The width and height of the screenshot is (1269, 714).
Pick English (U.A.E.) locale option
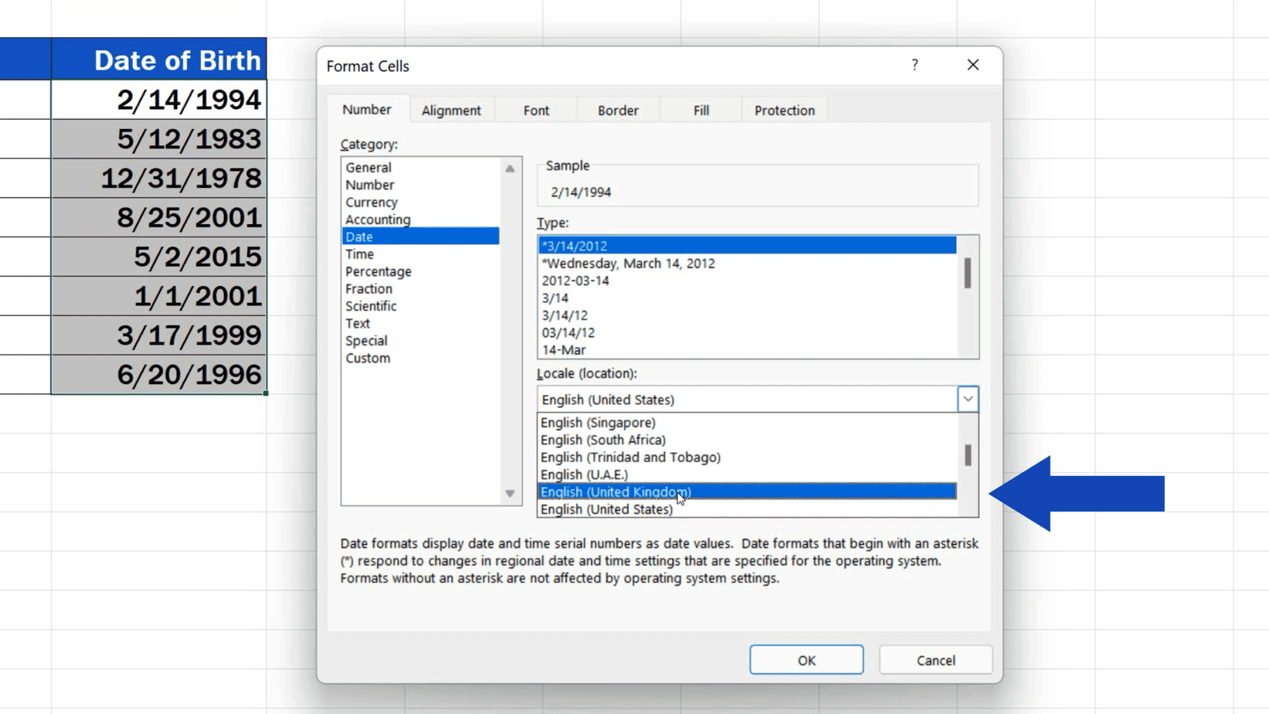coord(585,474)
